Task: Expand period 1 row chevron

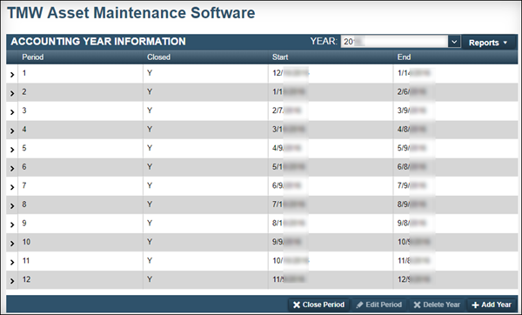Action: point(12,74)
